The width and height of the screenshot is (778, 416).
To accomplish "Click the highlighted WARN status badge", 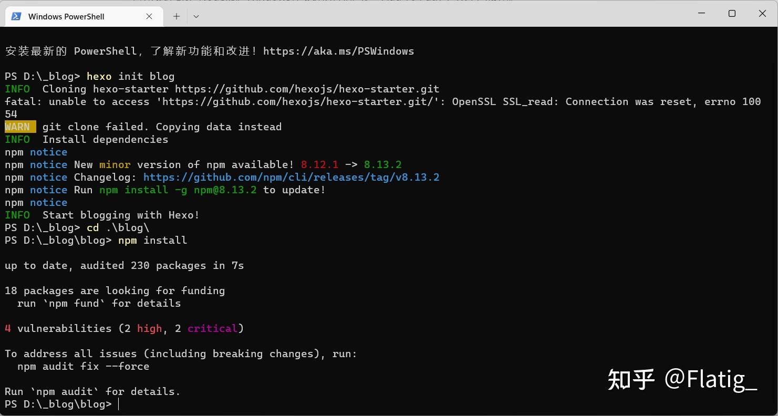I will coord(17,127).
